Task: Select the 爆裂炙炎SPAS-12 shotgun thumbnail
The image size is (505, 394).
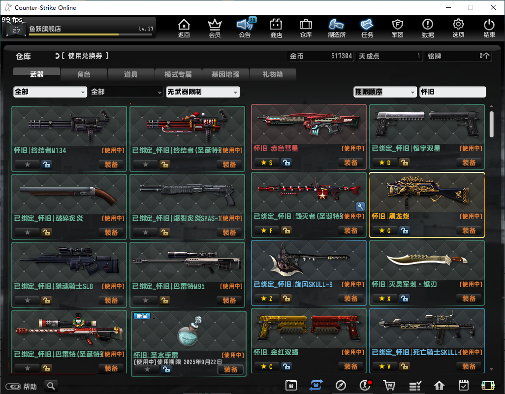Action: 187,194
